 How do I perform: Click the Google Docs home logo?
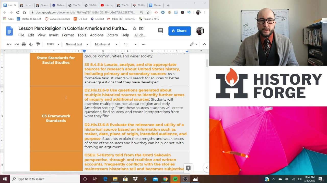(x=9, y=32)
